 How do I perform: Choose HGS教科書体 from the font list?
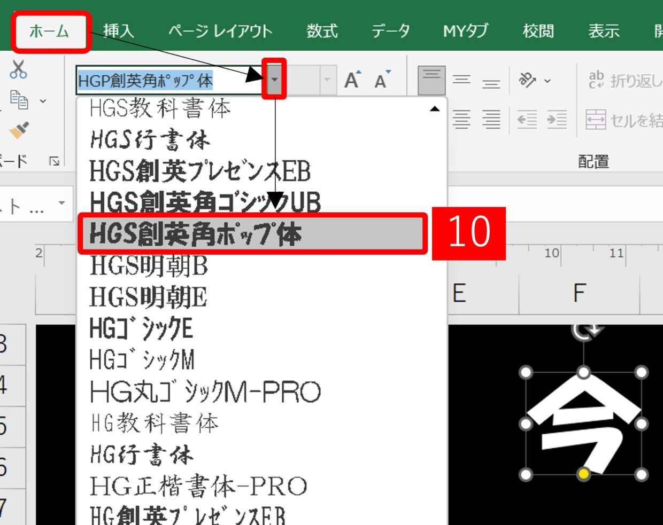click(x=262, y=109)
